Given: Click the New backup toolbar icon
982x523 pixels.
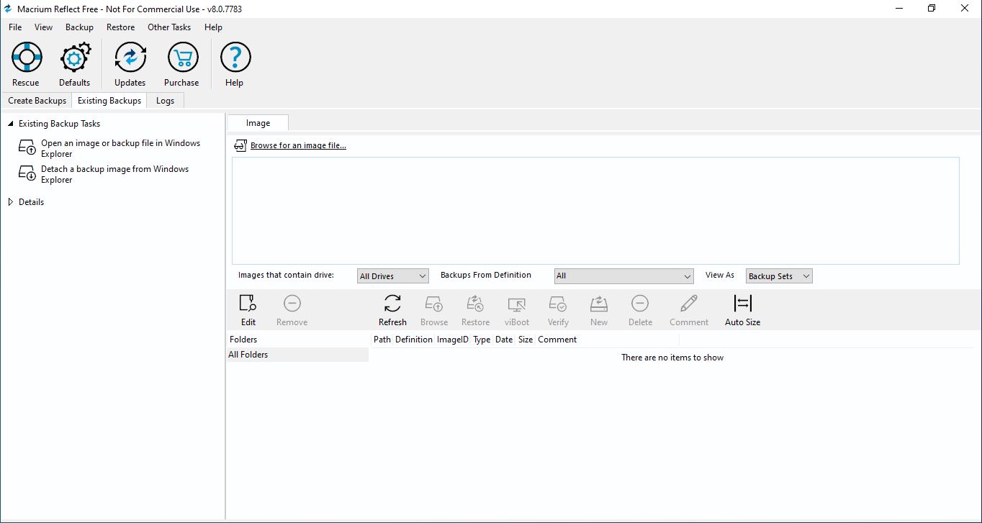Looking at the screenshot, I should coord(599,303).
